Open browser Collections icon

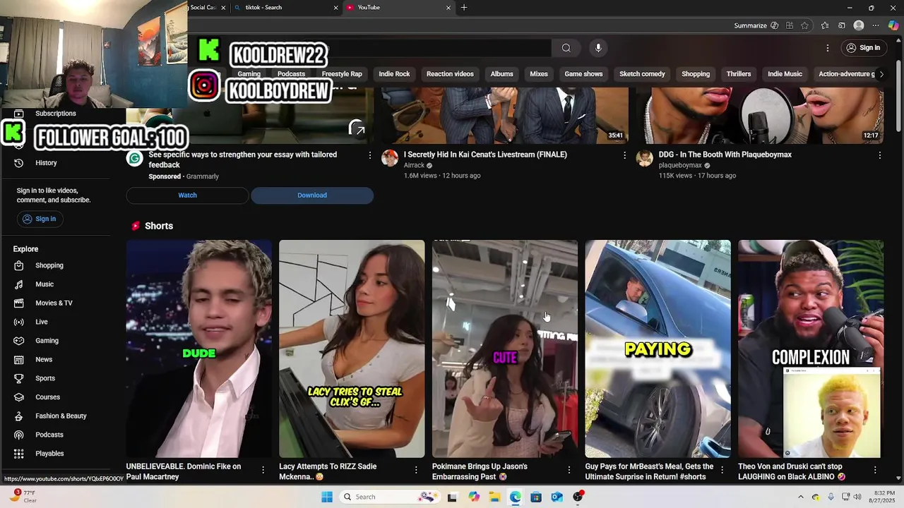[842, 25]
